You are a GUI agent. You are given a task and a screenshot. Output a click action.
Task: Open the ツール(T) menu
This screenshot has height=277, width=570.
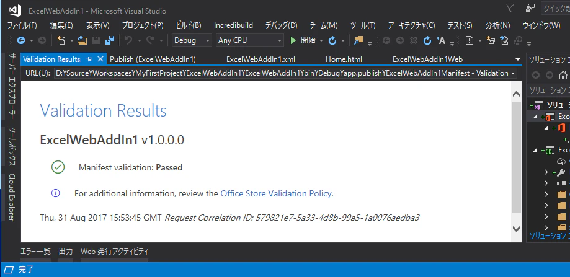[363, 25]
